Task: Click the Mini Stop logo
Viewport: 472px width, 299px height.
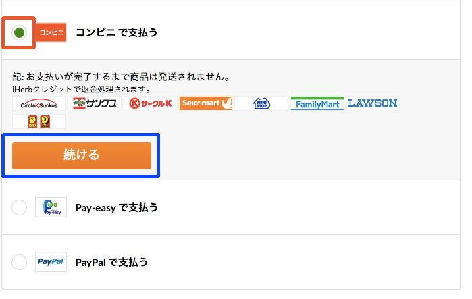Action: pyautogui.click(x=261, y=103)
